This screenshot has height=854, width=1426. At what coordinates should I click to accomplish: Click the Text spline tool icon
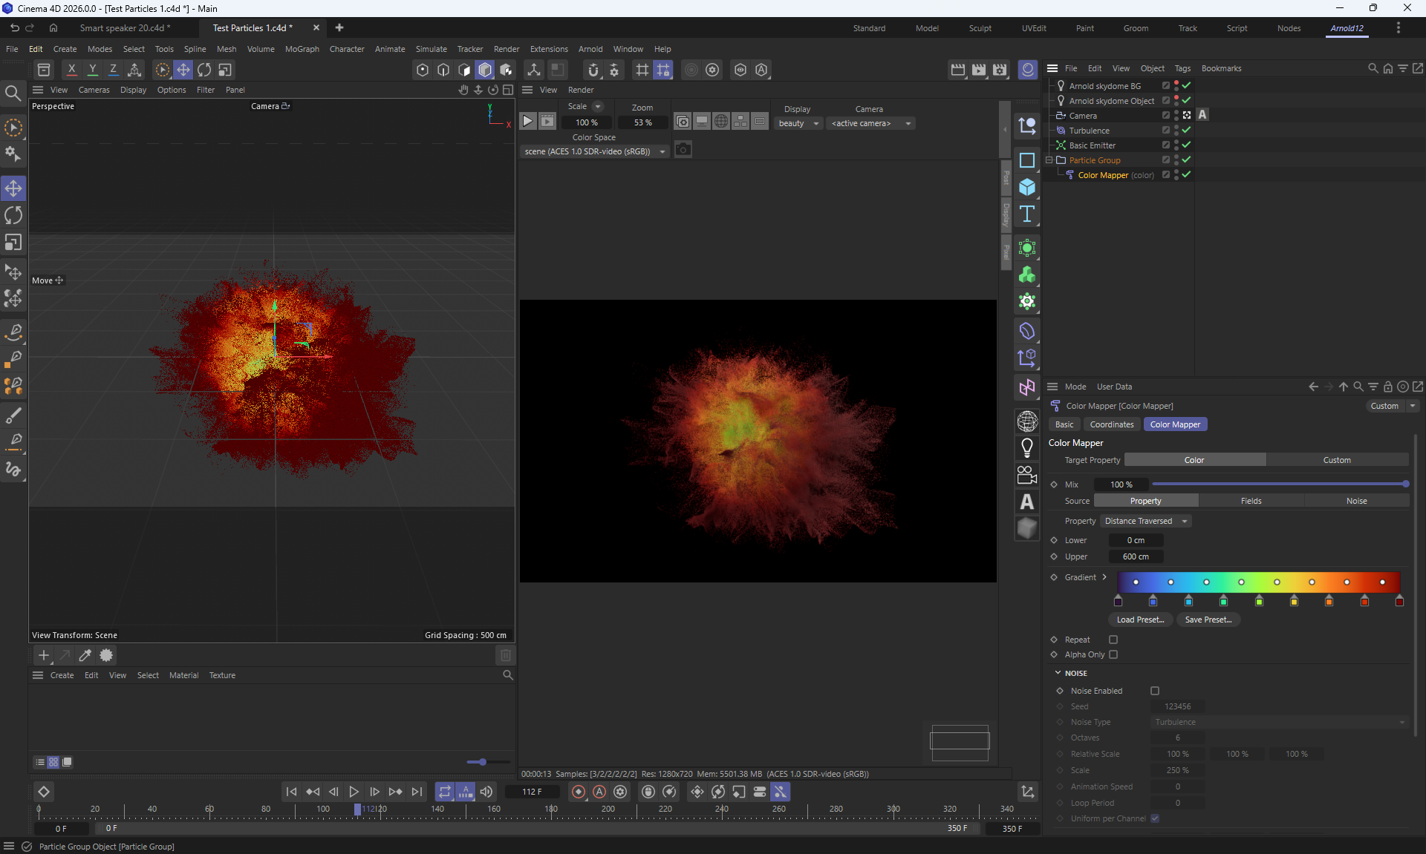1027,214
